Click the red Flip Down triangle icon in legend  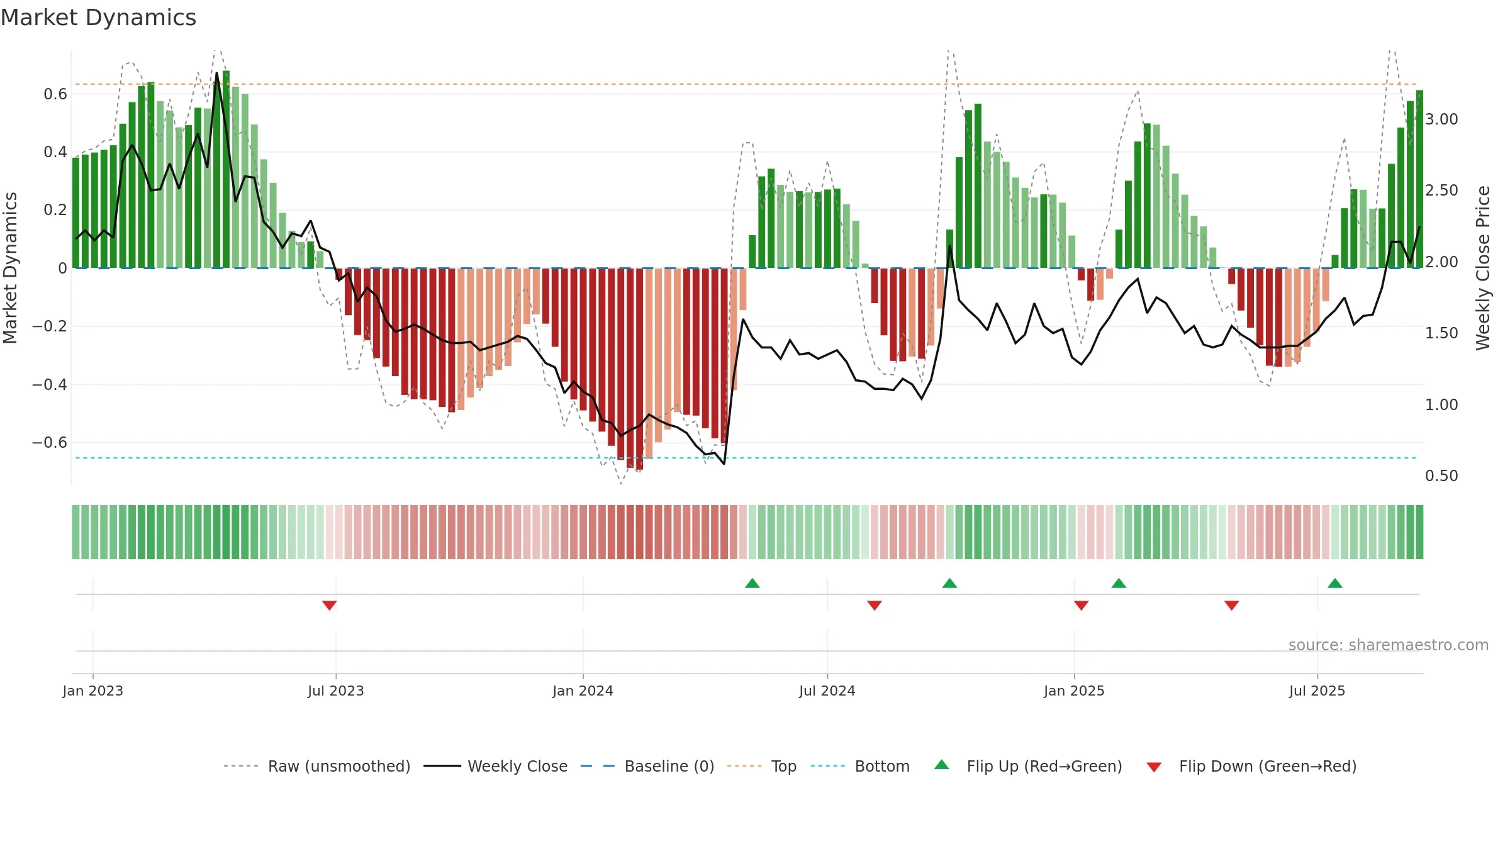[1154, 767]
